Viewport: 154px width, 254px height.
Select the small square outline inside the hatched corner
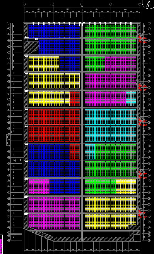click(137, 237)
